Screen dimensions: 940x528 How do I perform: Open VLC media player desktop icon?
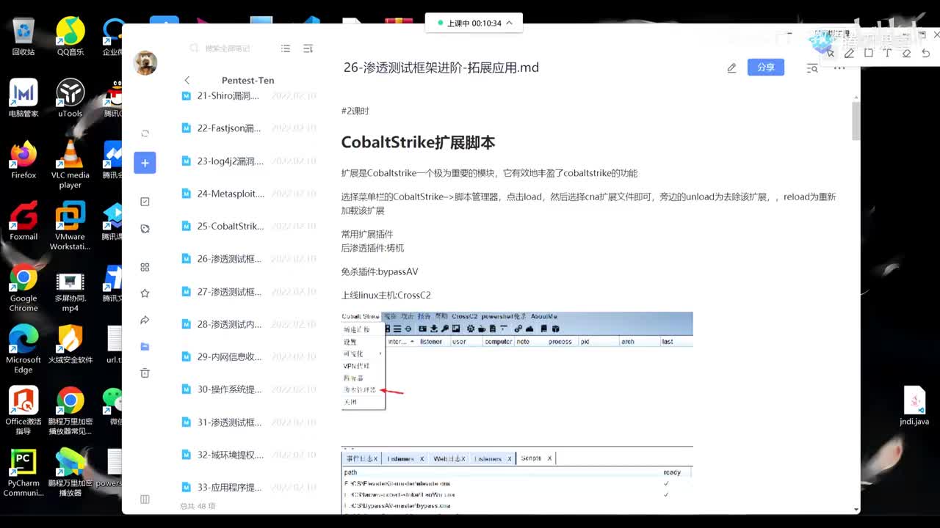70,165
